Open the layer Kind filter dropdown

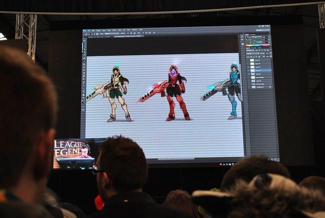(x=250, y=50)
